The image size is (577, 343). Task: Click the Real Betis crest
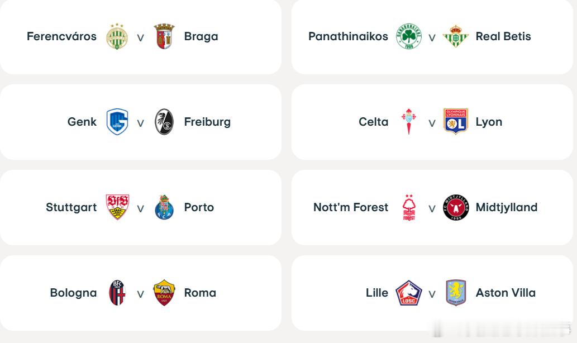pos(456,36)
